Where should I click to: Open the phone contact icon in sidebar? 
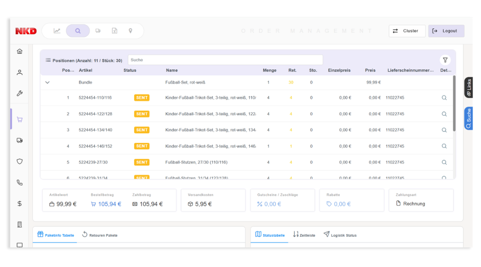(x=19, y=182)
